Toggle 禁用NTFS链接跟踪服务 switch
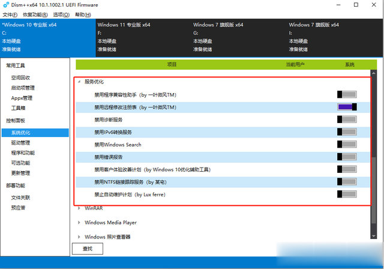The width and height of the screenshot is (384, 269). (347, 181)
